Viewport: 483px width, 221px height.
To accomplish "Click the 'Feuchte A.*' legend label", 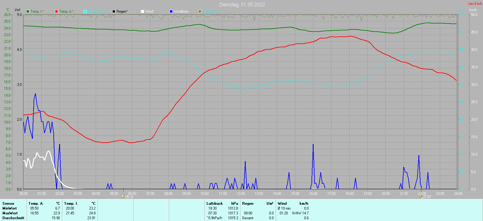I will tap(97, 11).
